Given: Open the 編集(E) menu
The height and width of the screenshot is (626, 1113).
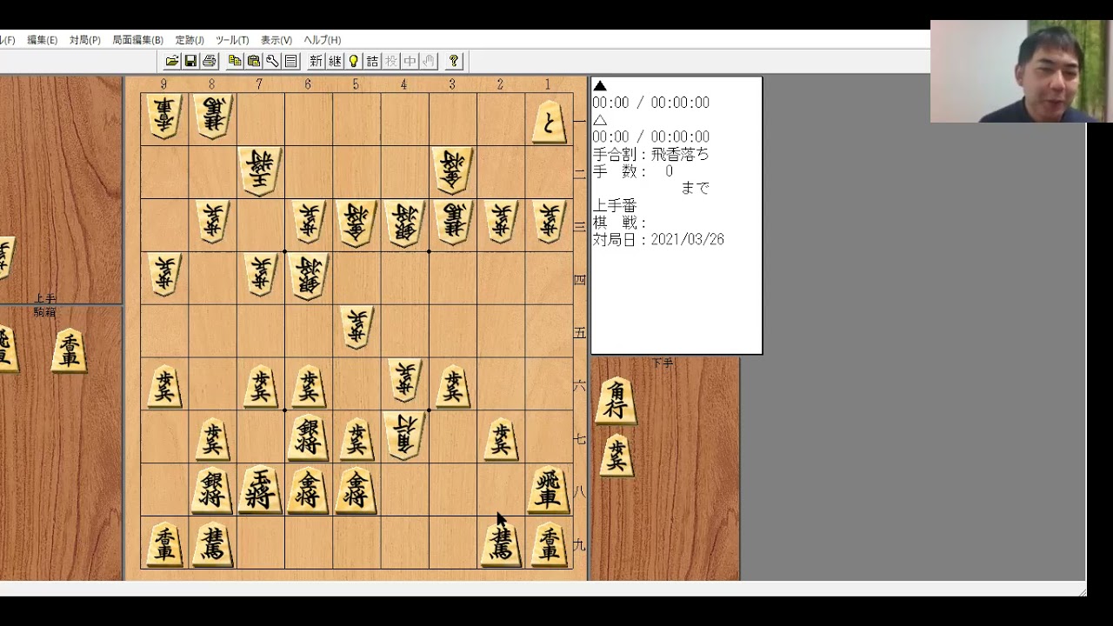Looking at the screenshot, I should (x=42, y=40).
